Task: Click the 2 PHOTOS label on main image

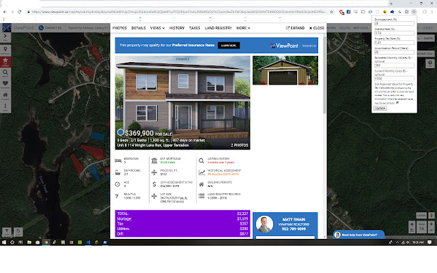Action: coord(240,145)
